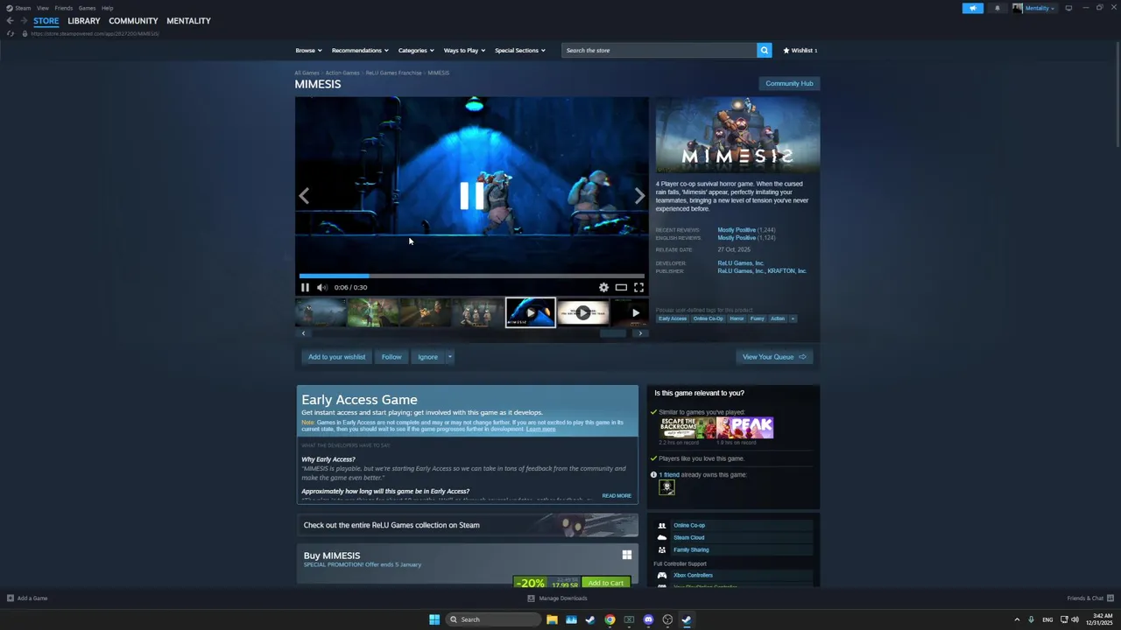Show hidden system tray icons

point(1017,619)
